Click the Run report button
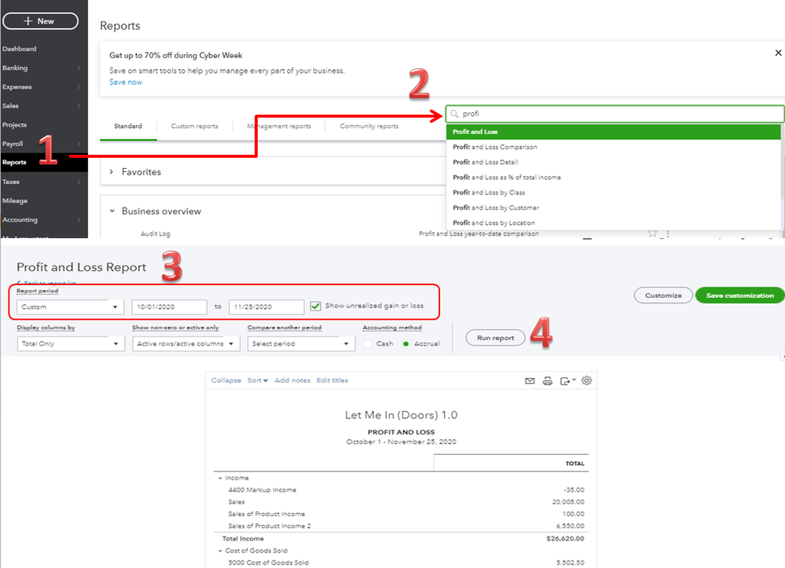The image size is (785, 568). (x=495, y=338)
